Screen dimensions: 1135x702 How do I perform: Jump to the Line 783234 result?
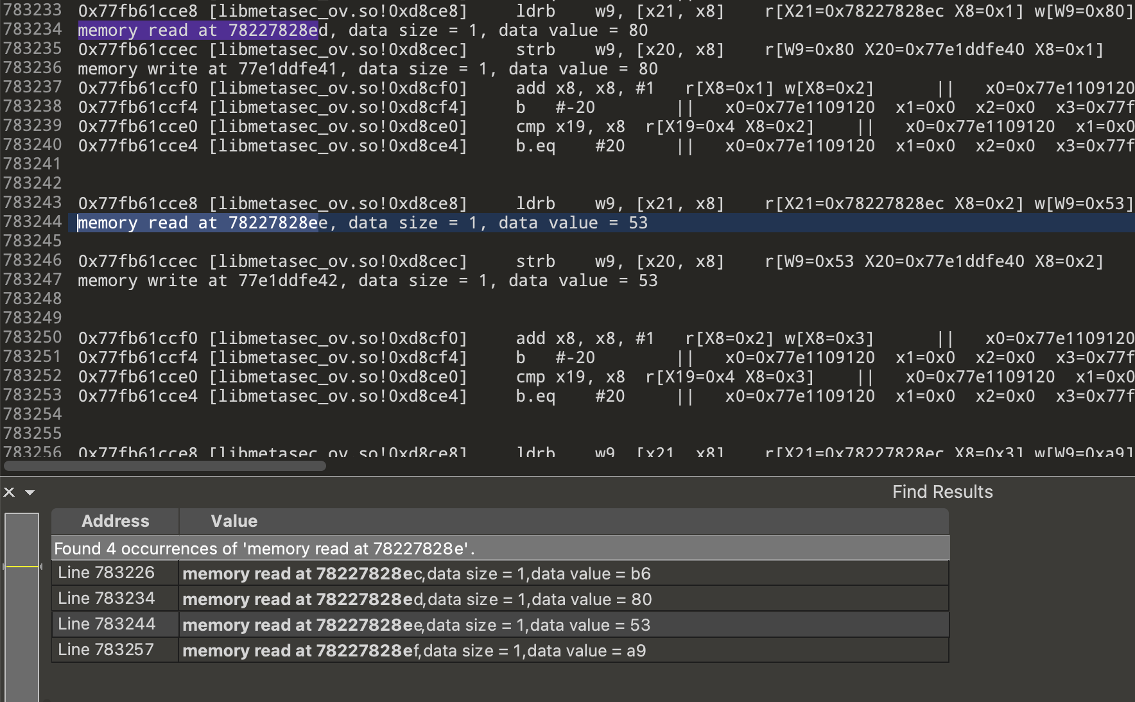107,599
